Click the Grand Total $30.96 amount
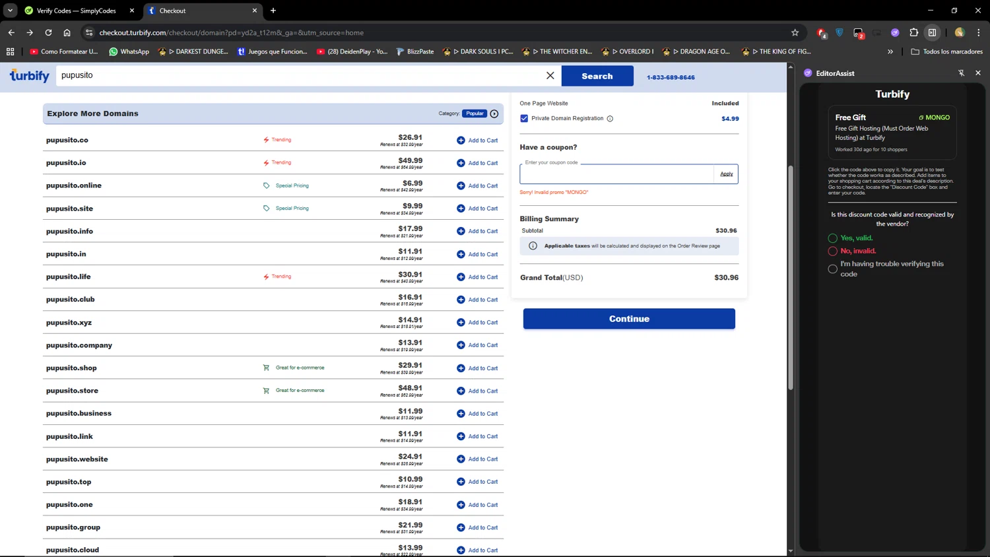The height and width of the screenshot is (557, 990). tap(727, 278)
